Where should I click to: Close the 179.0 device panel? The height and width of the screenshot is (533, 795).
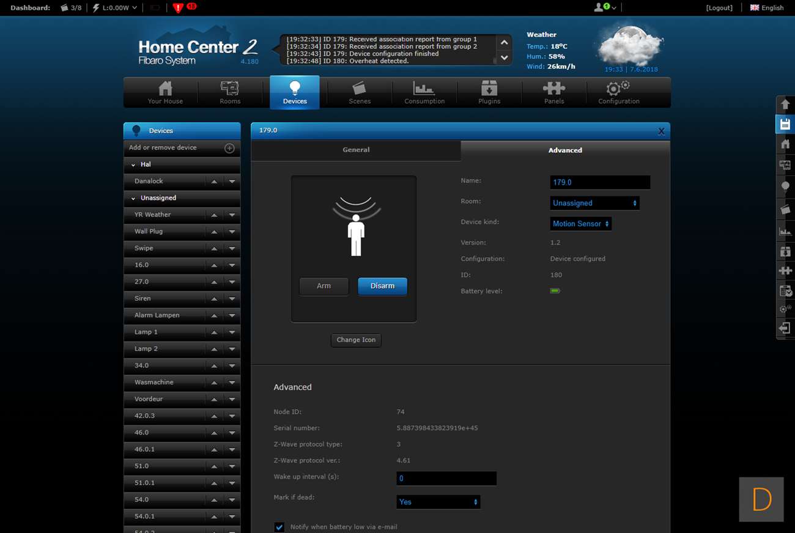click(x=661, y=131)
